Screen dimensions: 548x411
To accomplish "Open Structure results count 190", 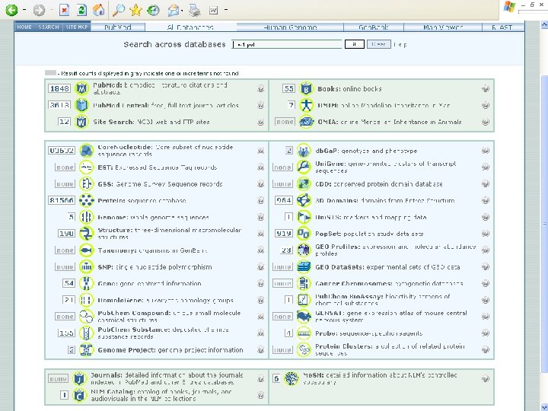I will (66, 234).
